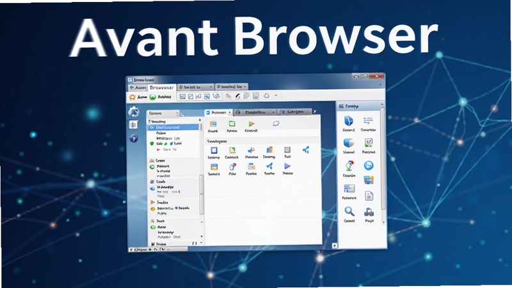Click the white grid icon in left sidebar

click(x=133, y=125)
